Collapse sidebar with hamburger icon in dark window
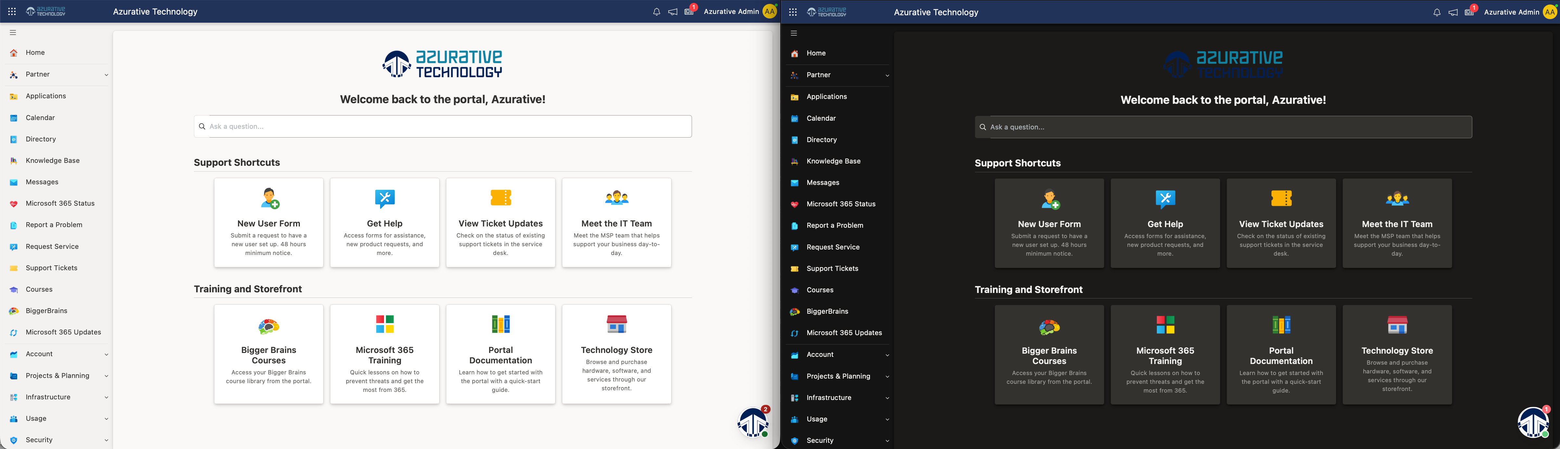This screenshot has height=449, width=1560. pyautogui.click(x=794, y=33)
